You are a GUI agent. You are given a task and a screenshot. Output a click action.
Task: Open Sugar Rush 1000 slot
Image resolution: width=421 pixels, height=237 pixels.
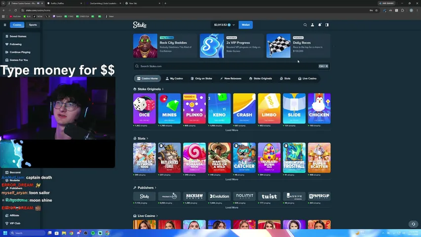(269, 158)
